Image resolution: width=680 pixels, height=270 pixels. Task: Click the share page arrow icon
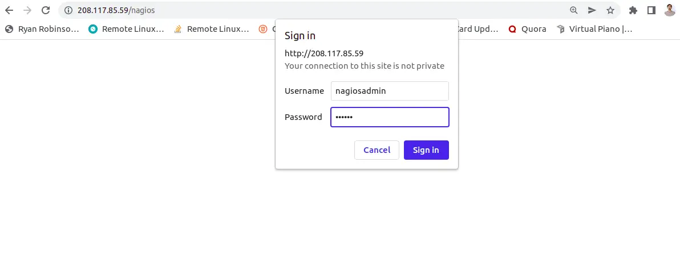[x=592, y=10]
